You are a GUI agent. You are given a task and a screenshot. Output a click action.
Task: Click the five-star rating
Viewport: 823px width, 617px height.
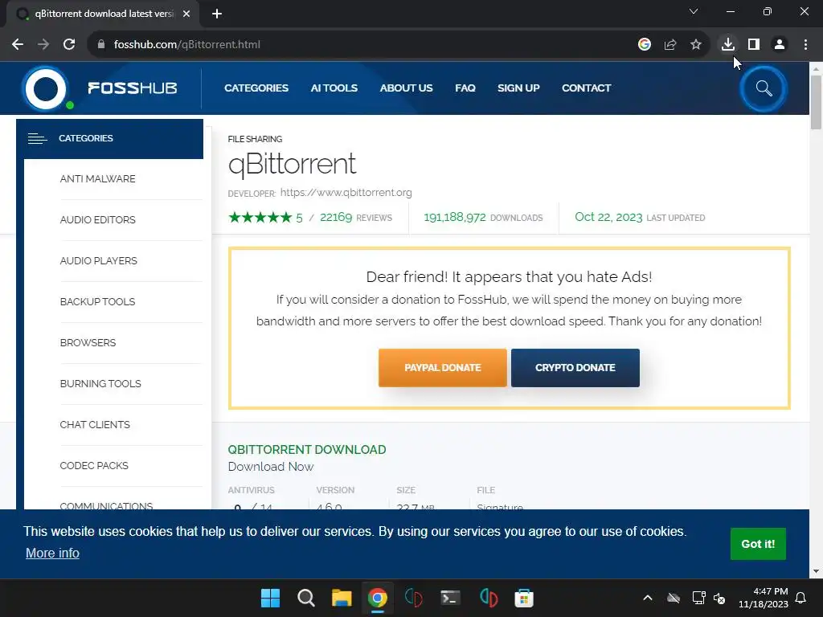(260, 217)
